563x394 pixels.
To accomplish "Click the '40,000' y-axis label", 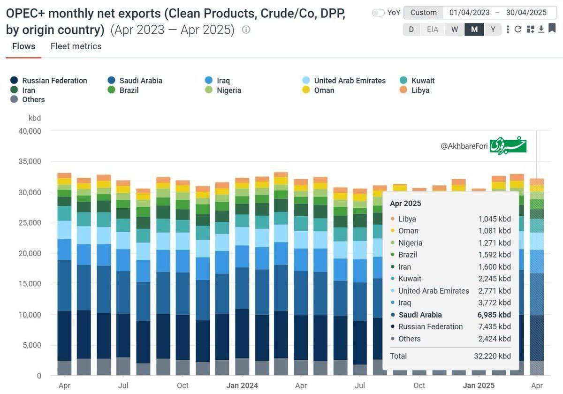I will point(30,131).
